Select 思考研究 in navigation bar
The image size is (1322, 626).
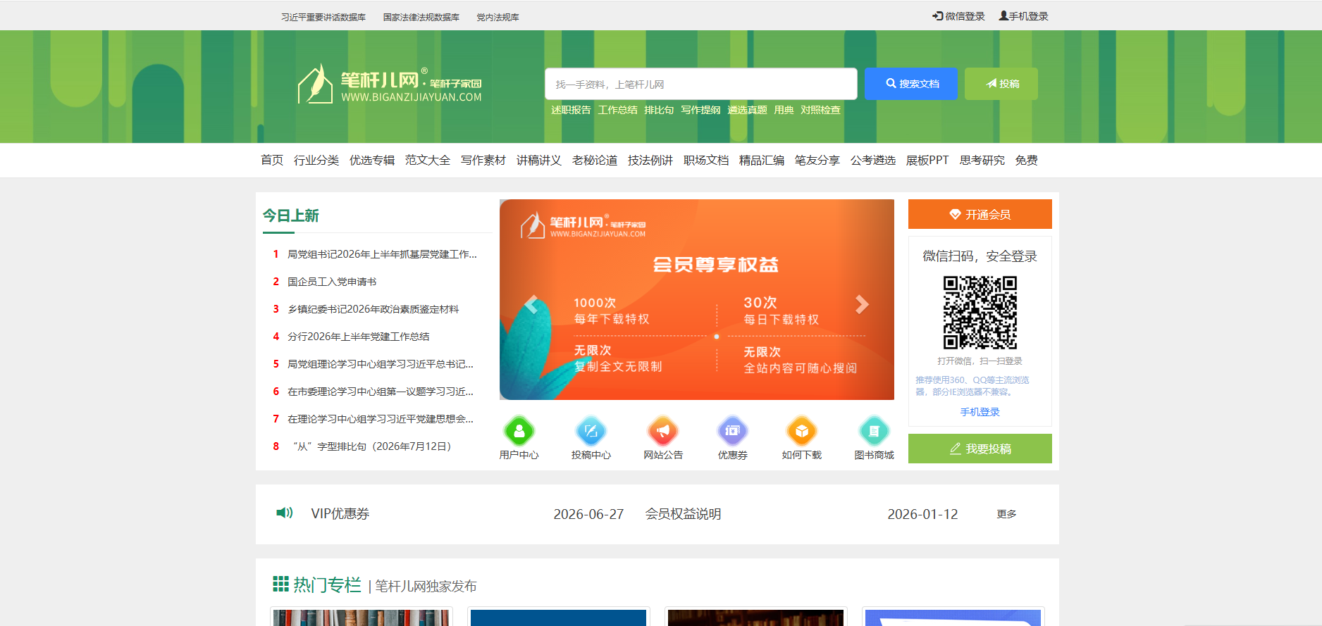[x=982, y=161]
